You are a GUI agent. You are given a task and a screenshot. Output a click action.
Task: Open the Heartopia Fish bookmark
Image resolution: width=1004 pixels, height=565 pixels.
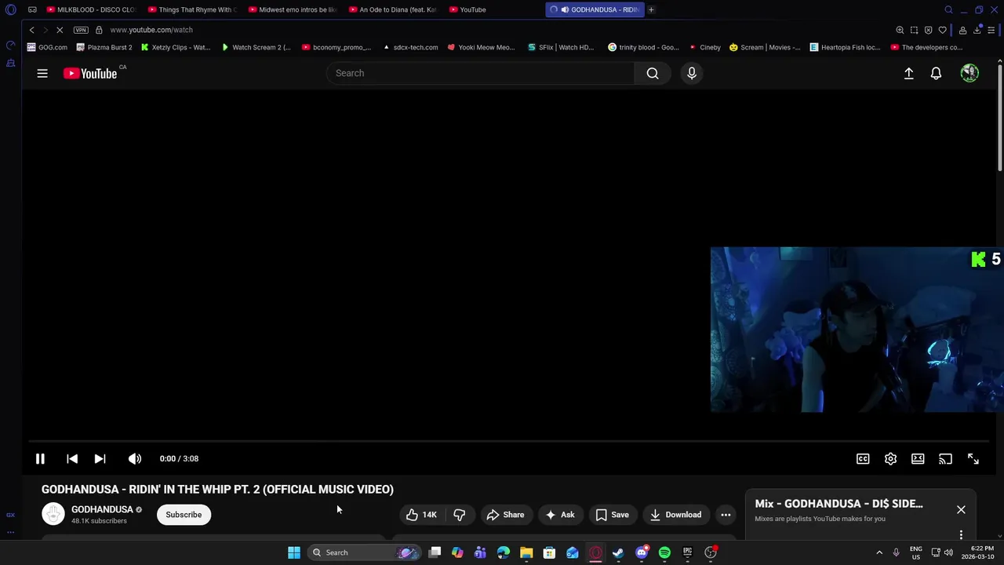pyautogui.click(x=845, y=47)
